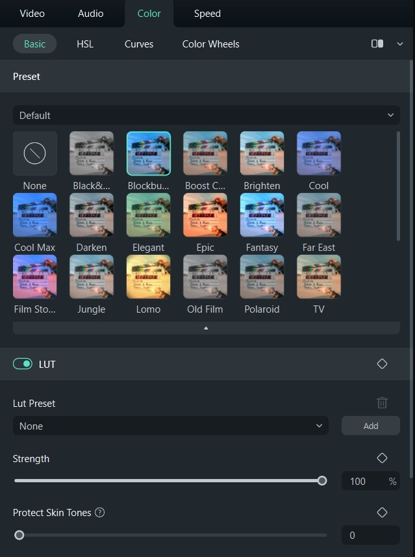Apply the Brighten preset thumbnail

point(262,153)
